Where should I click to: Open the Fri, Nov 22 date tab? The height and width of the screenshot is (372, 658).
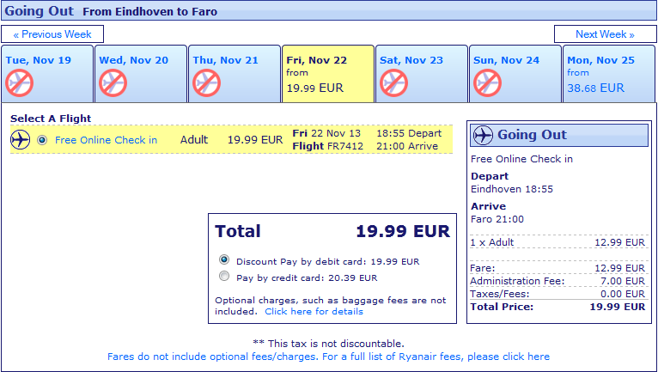click(328, 74)
